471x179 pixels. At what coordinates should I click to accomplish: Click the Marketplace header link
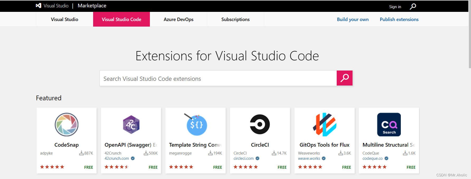(92, 6)
